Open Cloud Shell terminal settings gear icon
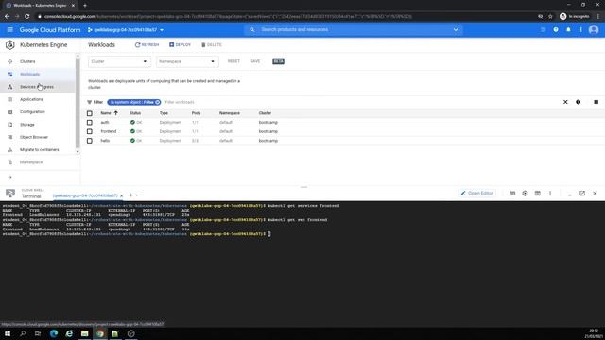This screenshot has height=340, width=605. tap(525, 193)
